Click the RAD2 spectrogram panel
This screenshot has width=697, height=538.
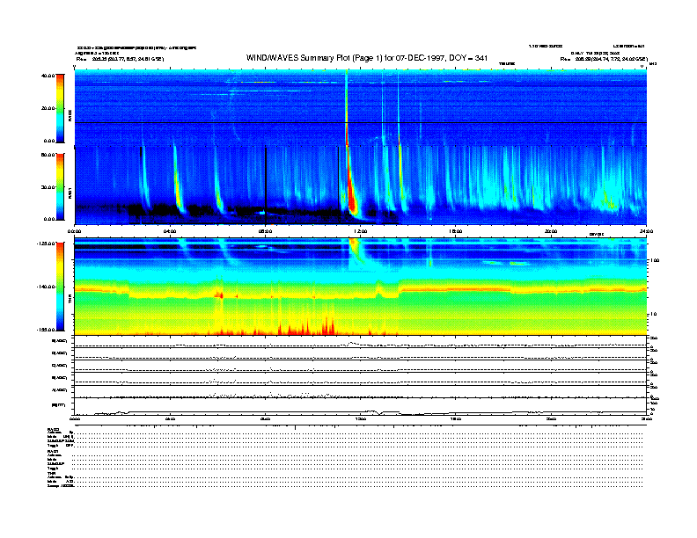[x=361, y=108]
